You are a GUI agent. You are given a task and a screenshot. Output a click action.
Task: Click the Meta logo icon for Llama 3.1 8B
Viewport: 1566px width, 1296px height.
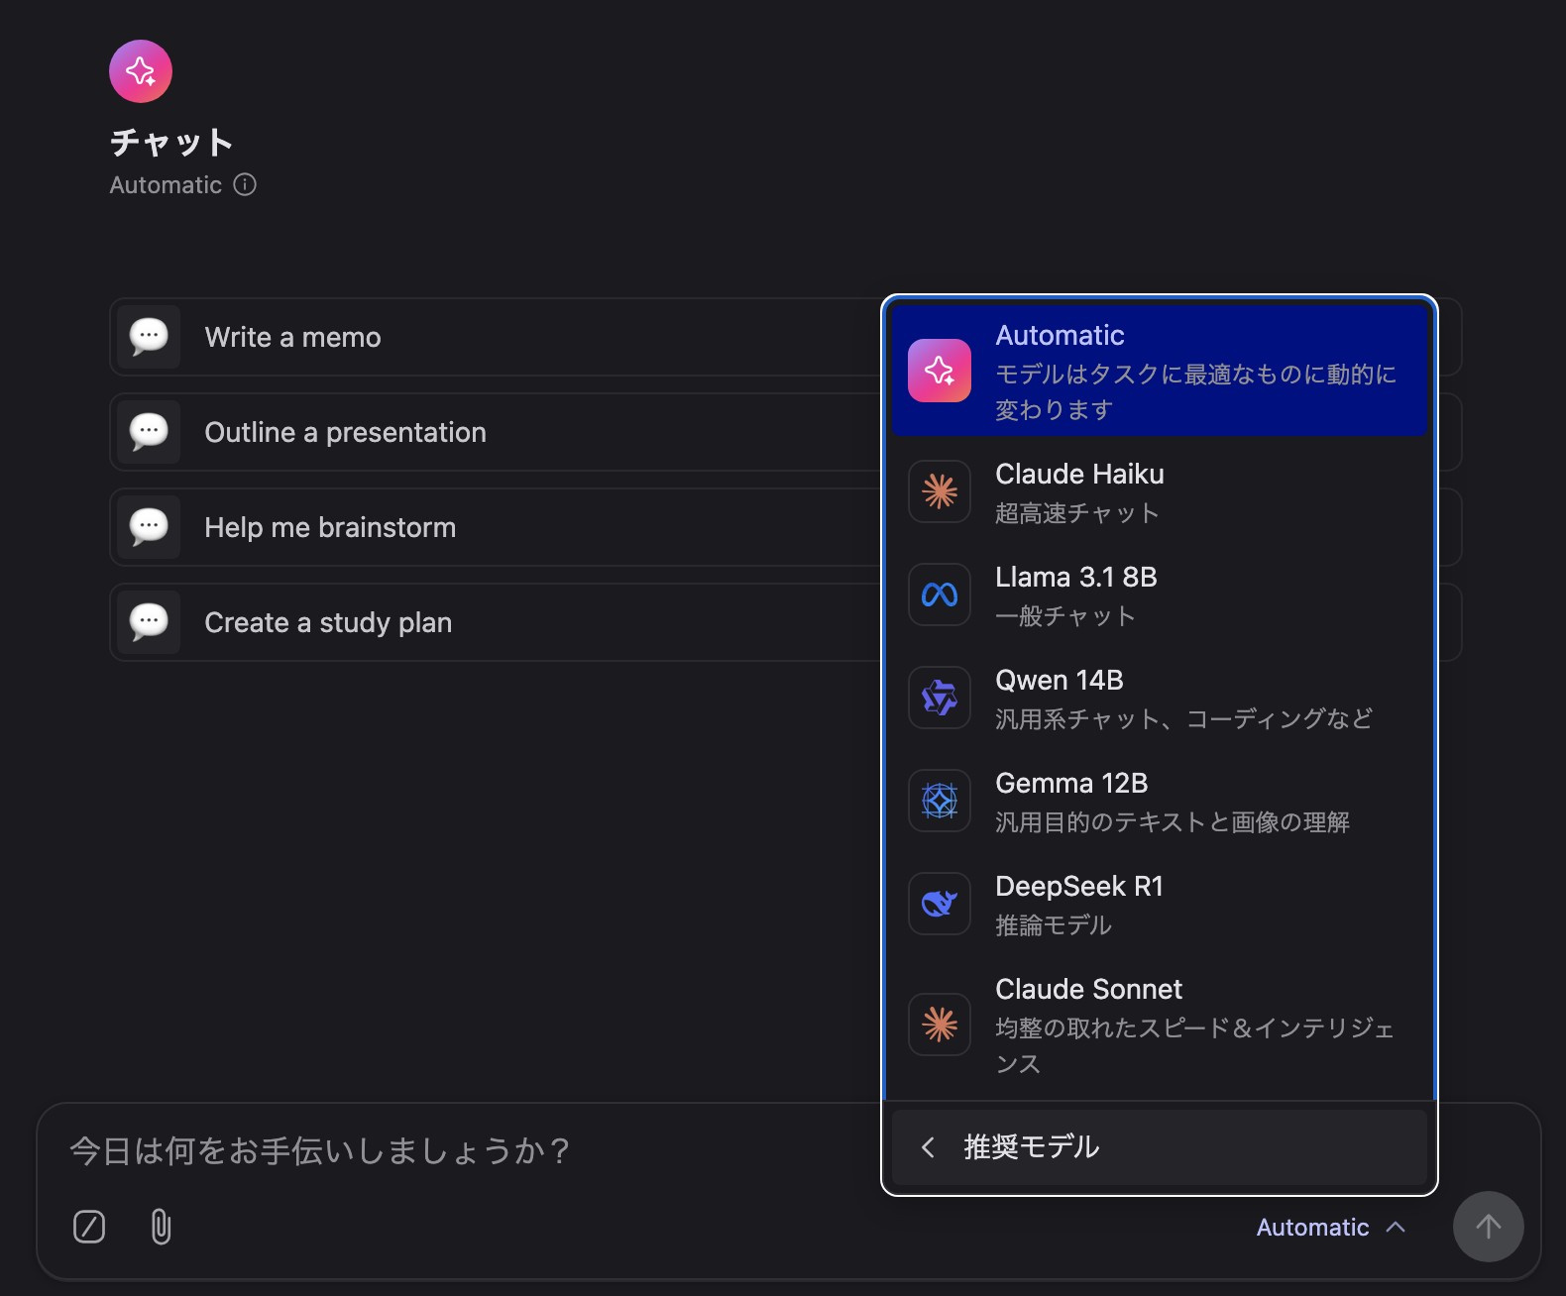pos(940,594)
